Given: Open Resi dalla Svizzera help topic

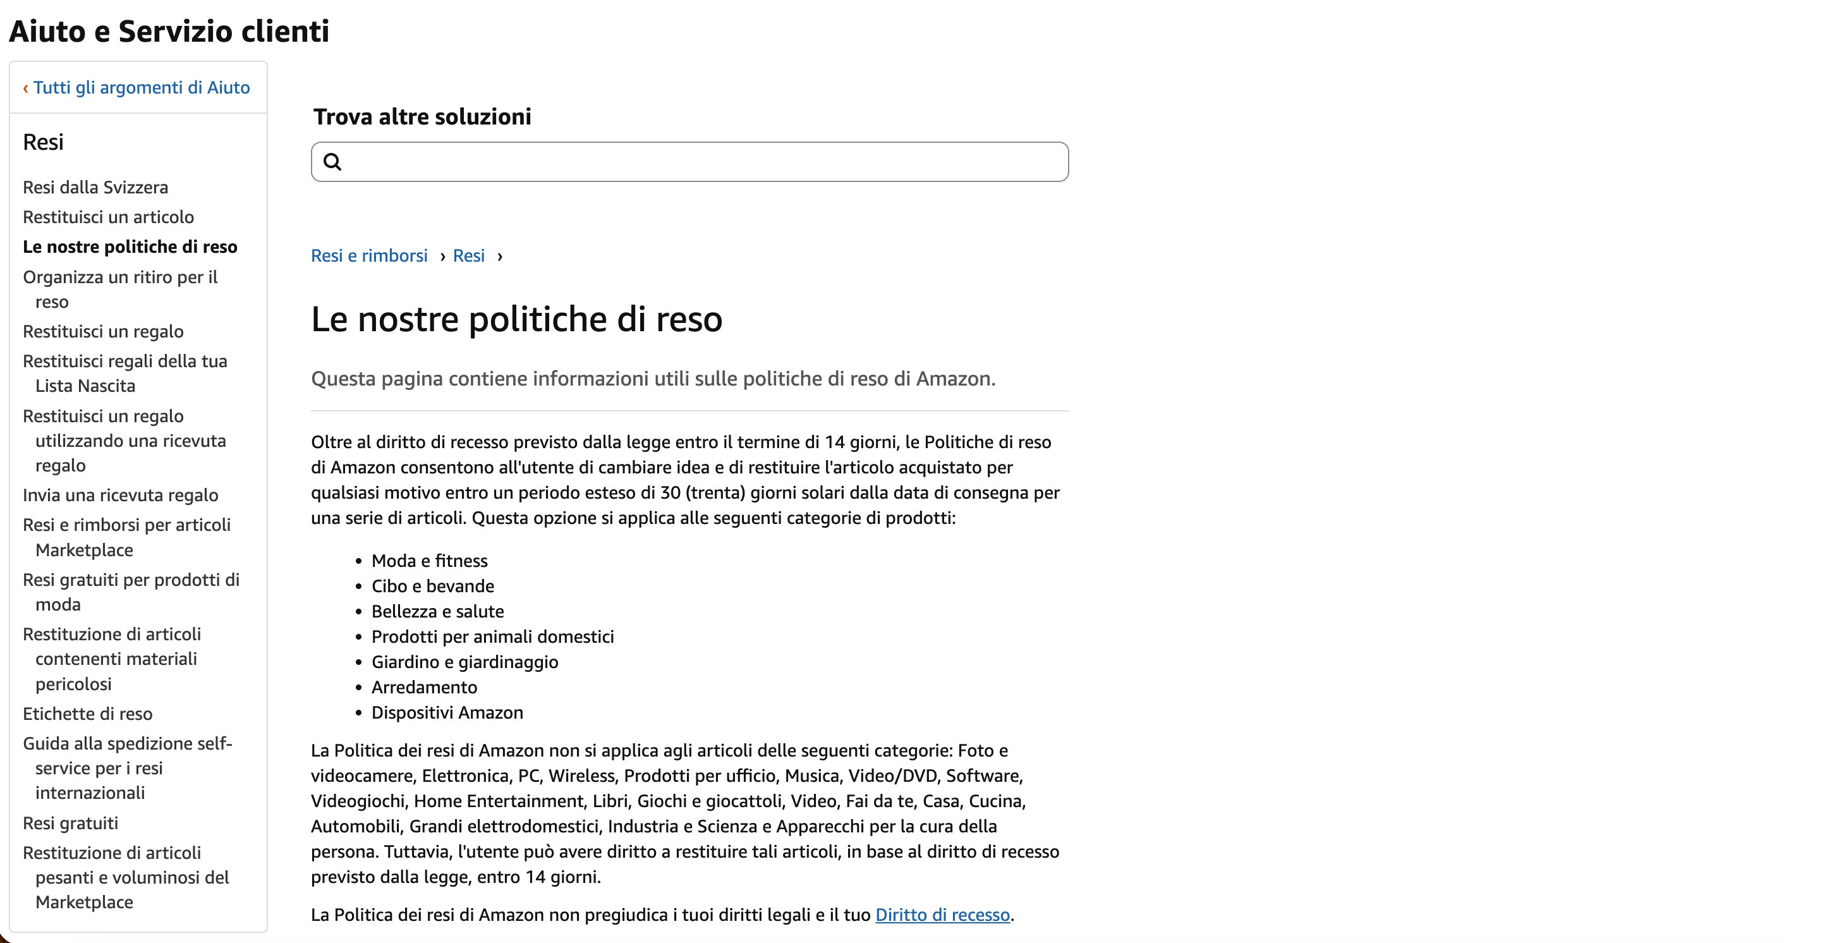Looking at the screenshot, I should point(95,188).
